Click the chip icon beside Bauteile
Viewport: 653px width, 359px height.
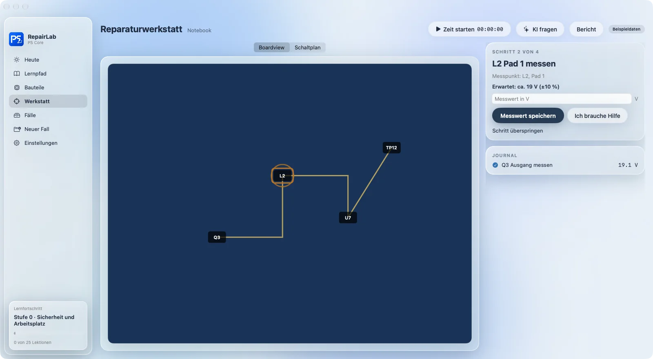click(x=17, y=87)
